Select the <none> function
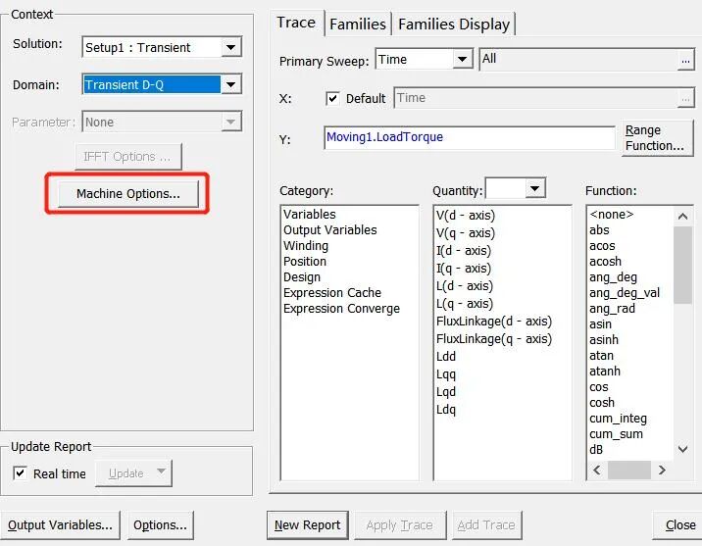 tap(611, 215)
